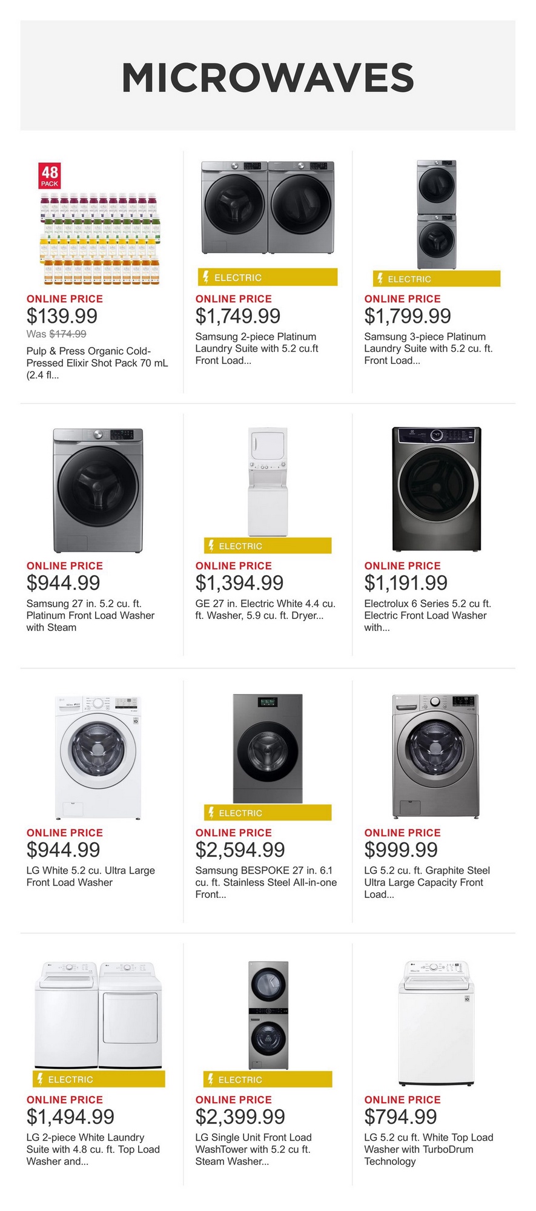
Task: Open GE 27 in. Electric White title
Action: [265, 609]
